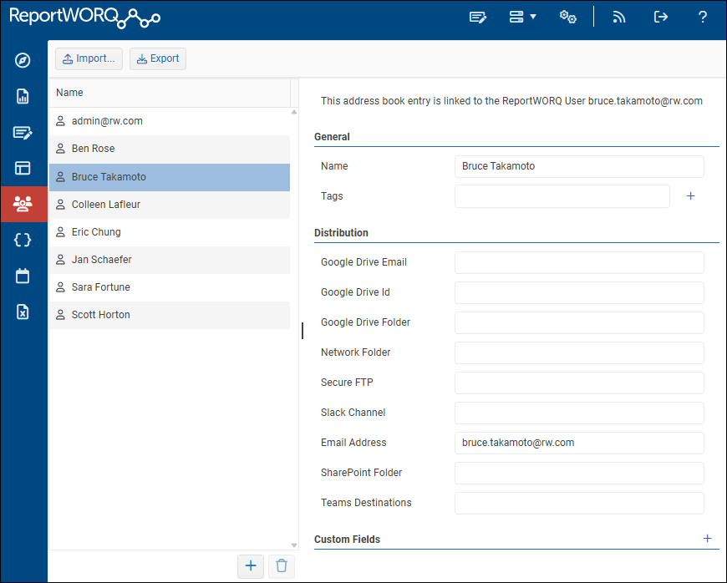Select Colleen Lafleur from address list

105,205
